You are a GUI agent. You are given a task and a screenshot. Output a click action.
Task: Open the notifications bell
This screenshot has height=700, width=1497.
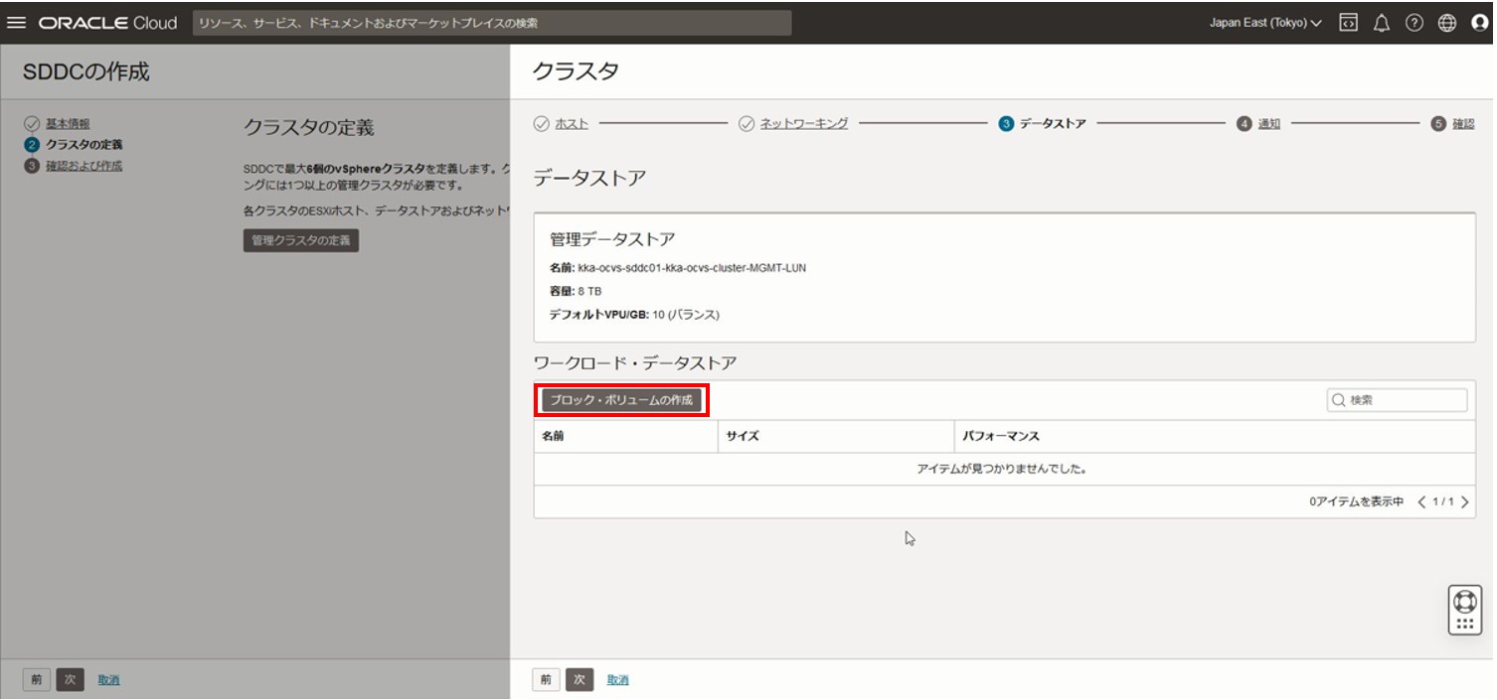[x=1381, y=23]
